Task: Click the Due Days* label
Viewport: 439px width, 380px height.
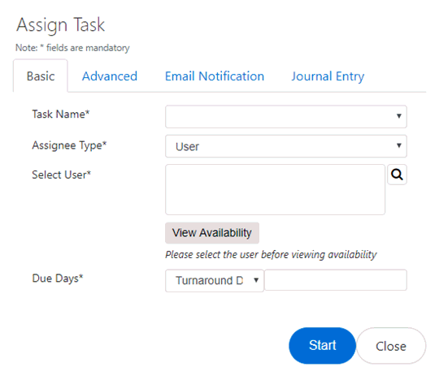Action: [x=58, y=279]
